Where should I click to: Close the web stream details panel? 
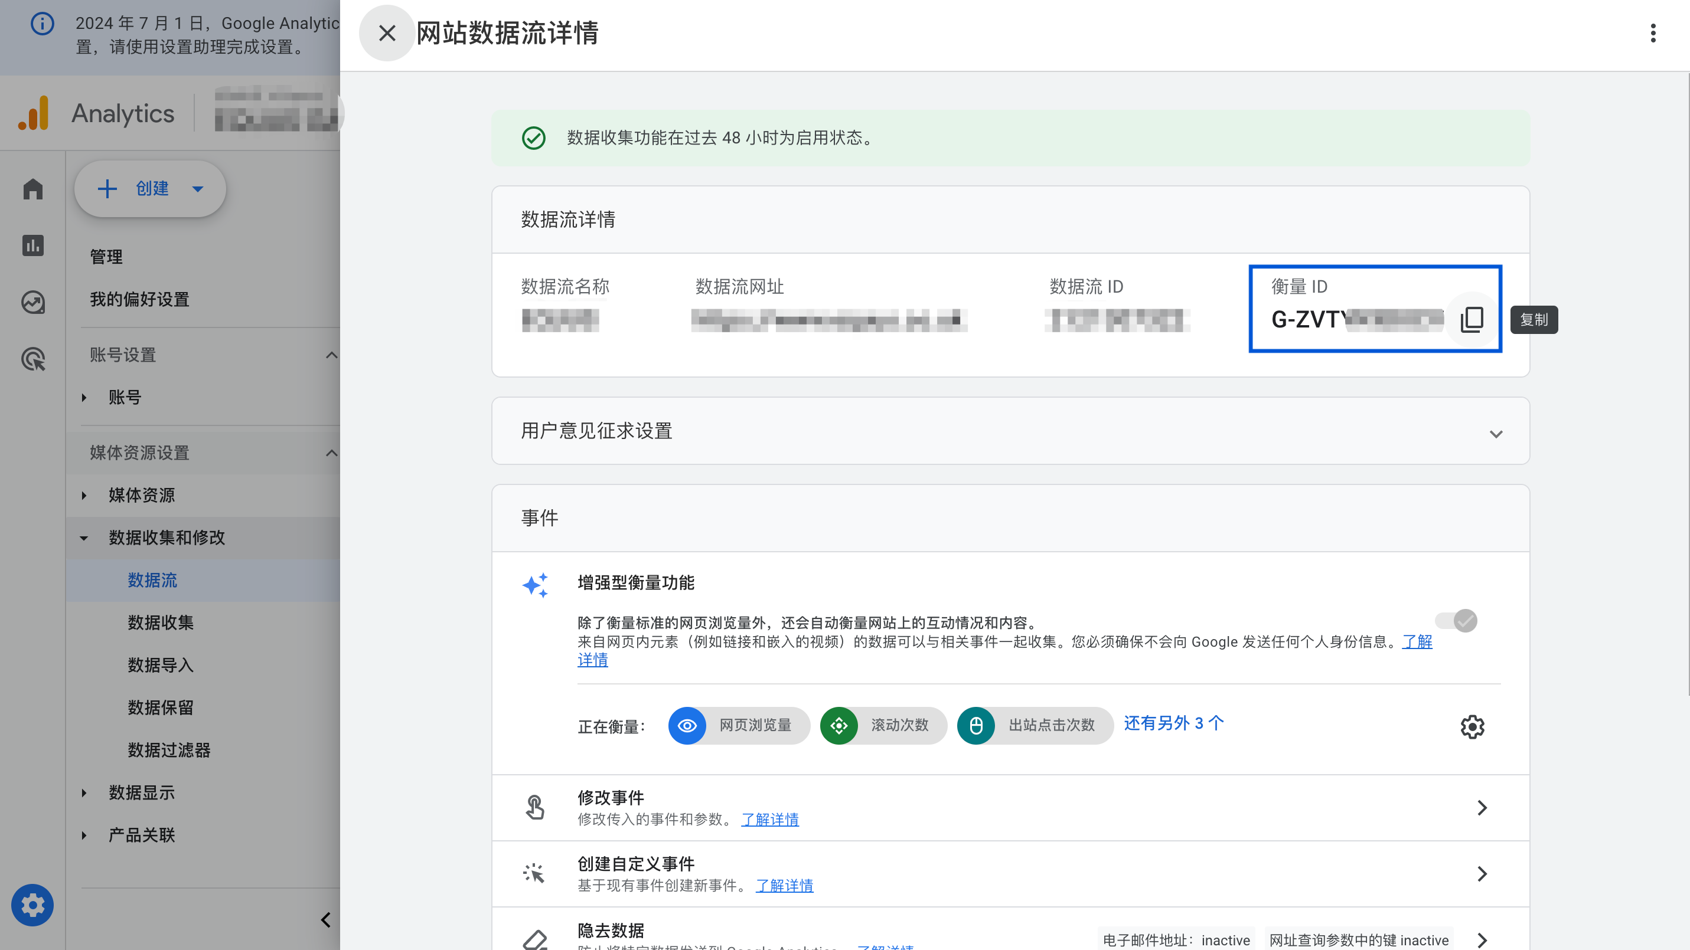[x=387, y=34]
